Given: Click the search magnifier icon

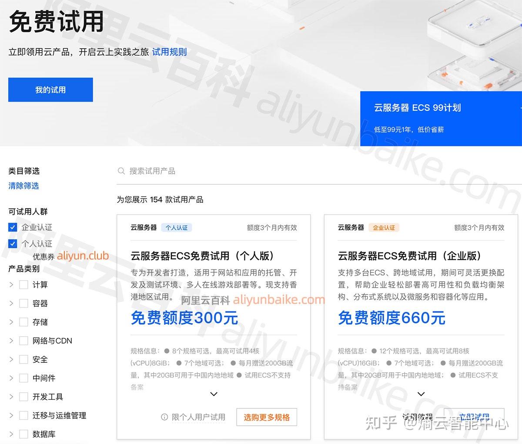Looking at the screenshot, I should click(121, 171).
